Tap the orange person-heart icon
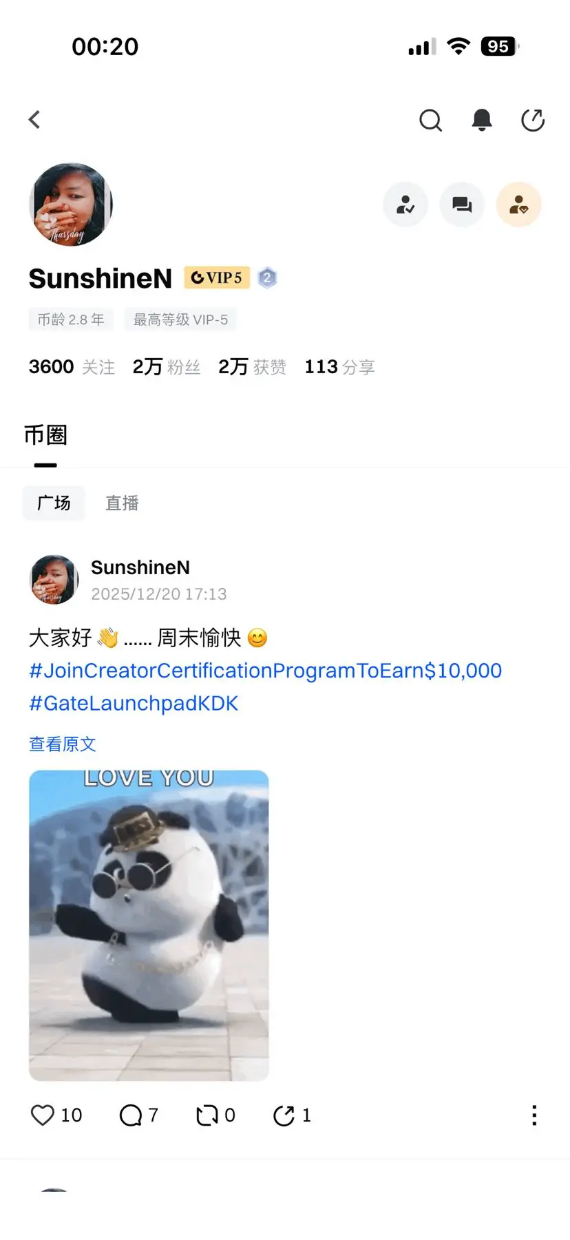This screenshot has height=1240, width=570. [518, 204]
